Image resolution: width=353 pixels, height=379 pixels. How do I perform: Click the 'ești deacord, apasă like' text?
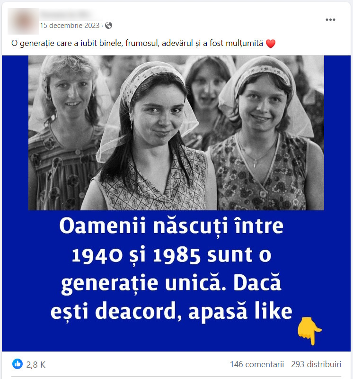[x=171, y=312]
